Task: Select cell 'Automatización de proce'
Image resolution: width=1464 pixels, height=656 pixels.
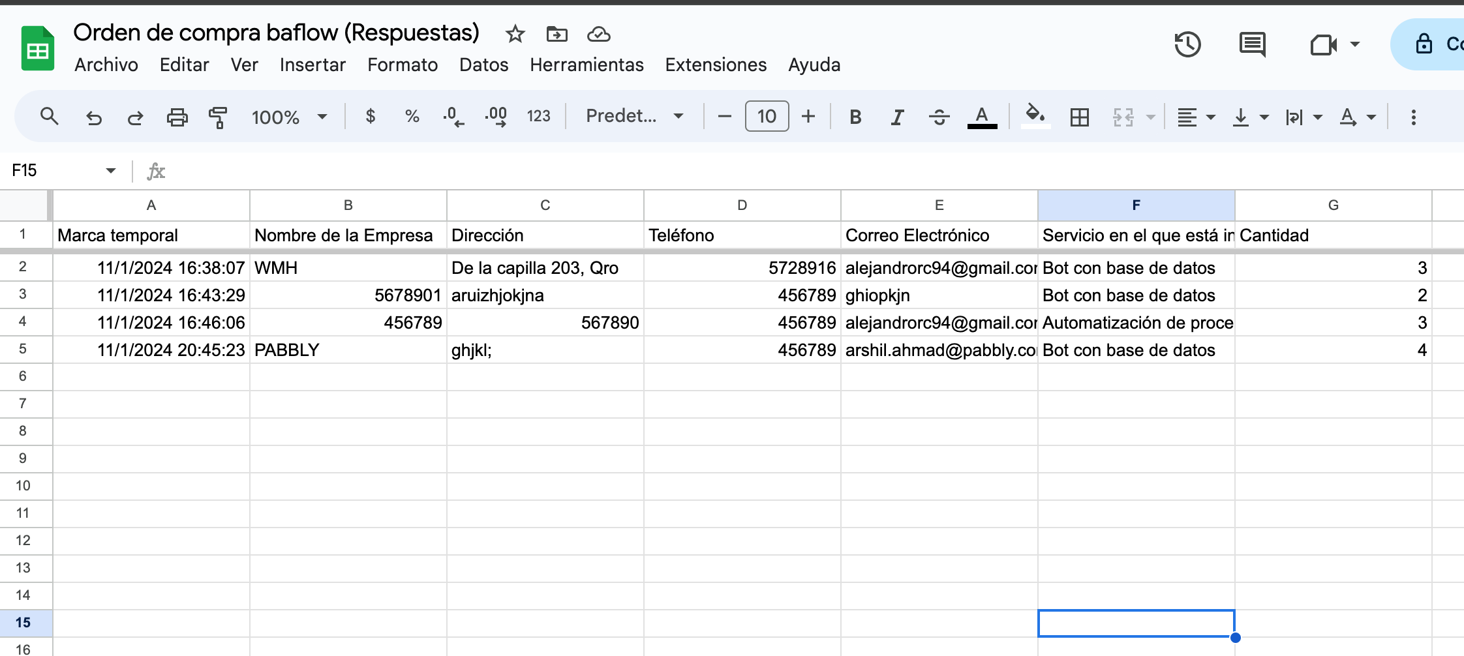Action: (x=1136, y=323)
